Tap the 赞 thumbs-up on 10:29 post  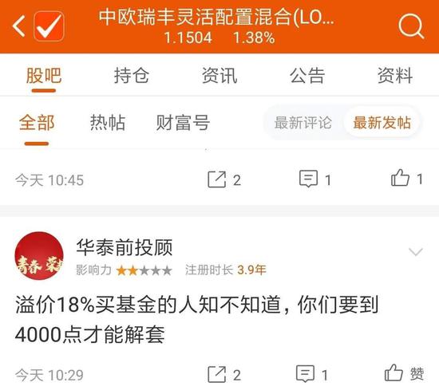click(405, 373)
